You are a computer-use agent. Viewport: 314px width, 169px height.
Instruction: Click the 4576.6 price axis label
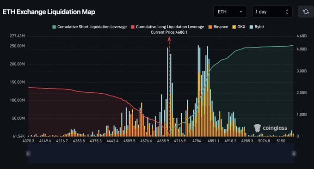[x=146, y=141]
